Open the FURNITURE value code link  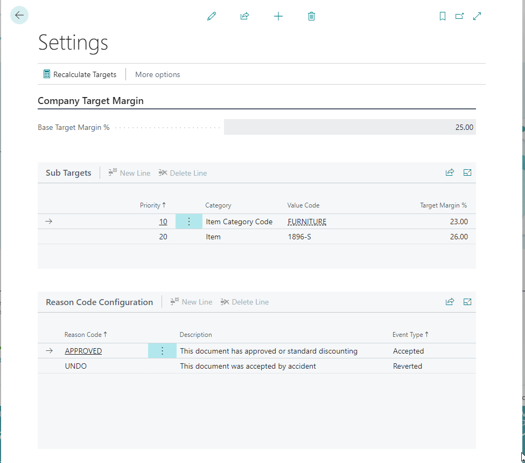pyautogui.click(x=307, y=222)
